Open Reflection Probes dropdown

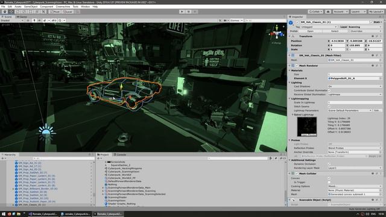point(355,148)
